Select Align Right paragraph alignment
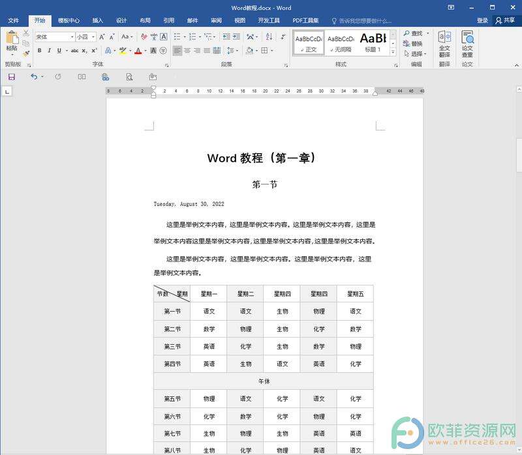Viewport: 522px width, 455px height. point(197,51)
